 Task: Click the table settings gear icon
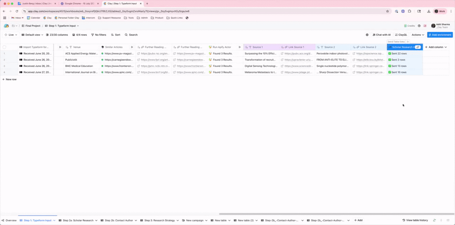pos(367,35)
